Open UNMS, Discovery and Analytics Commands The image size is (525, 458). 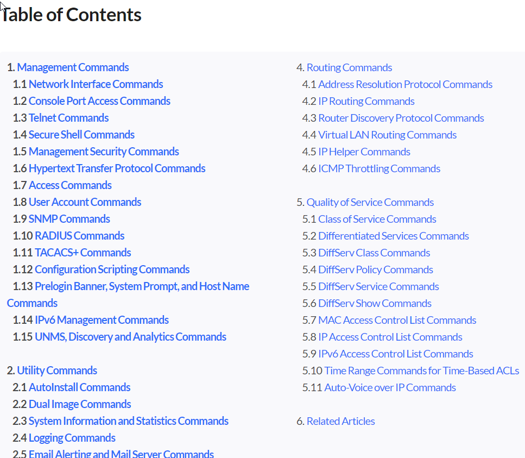(130, 337)
